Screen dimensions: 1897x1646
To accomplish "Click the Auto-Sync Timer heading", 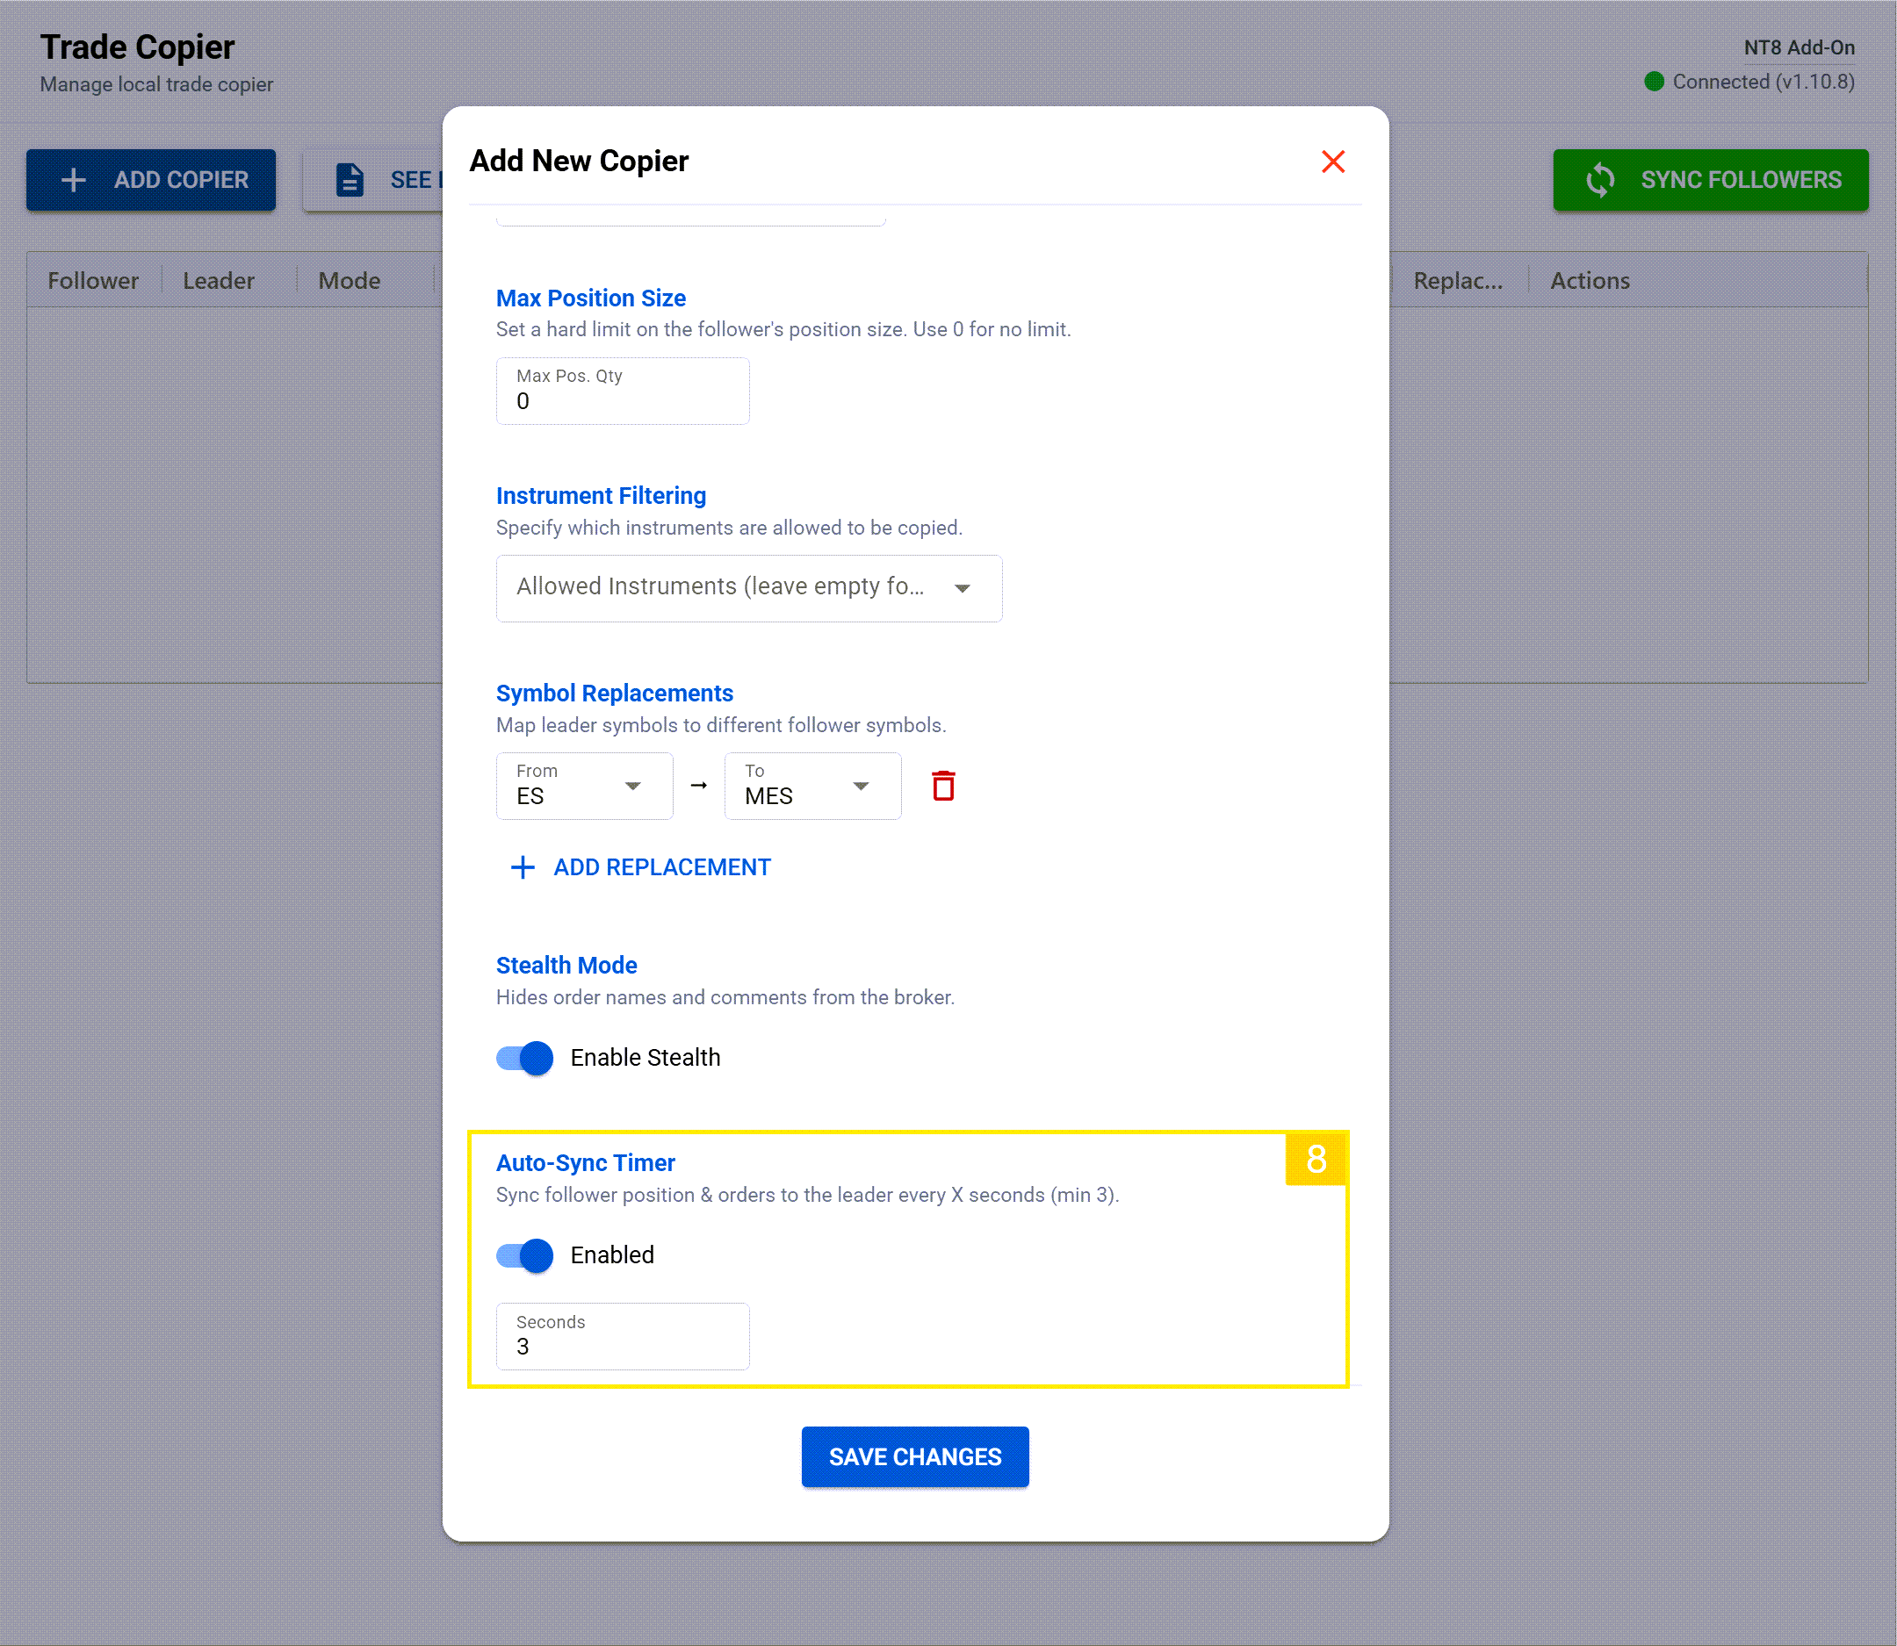I will (586, 1163).
